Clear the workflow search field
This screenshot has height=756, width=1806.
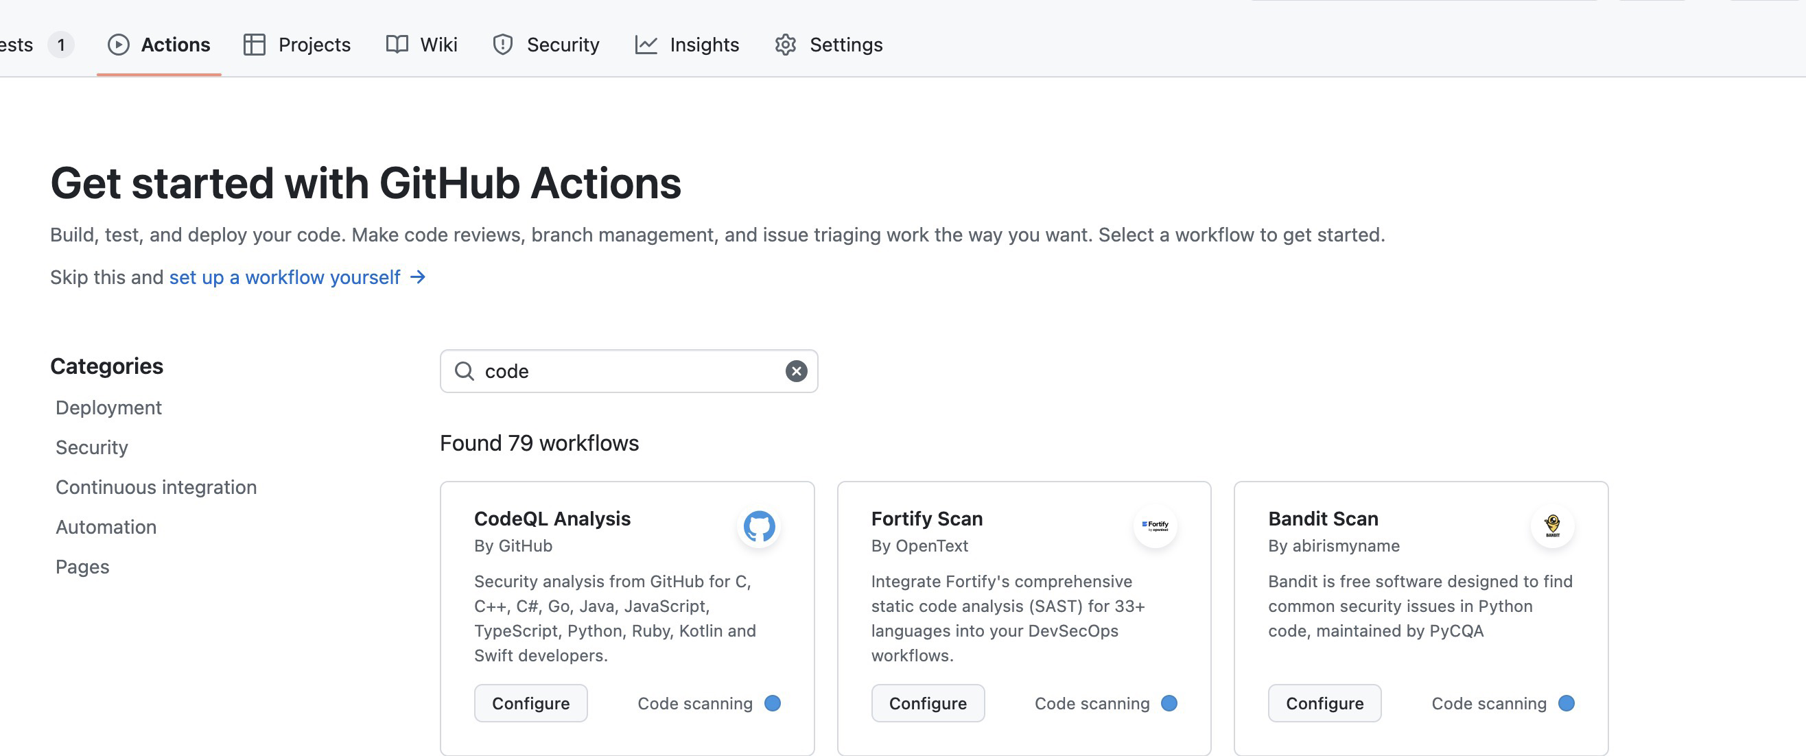point(796,370)
